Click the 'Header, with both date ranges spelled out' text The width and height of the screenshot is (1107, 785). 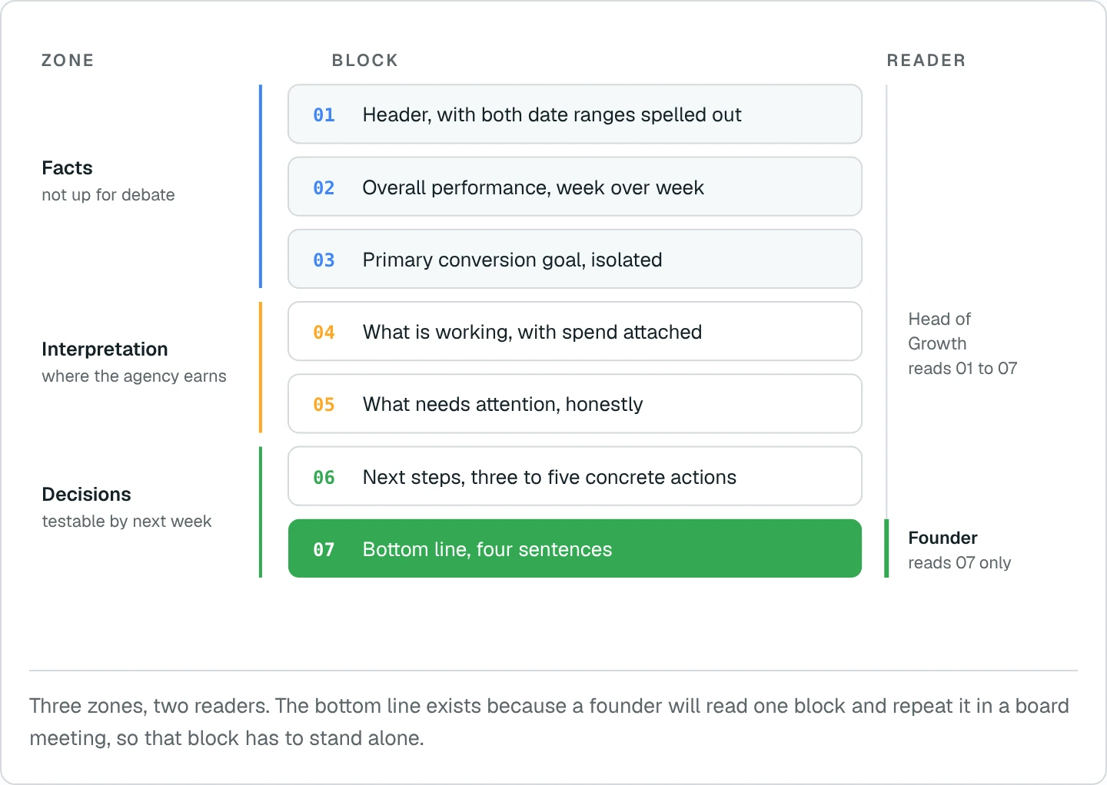[552, 114]
